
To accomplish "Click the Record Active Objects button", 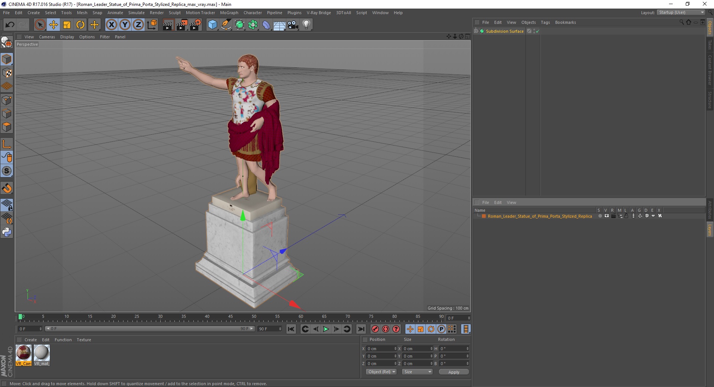I will [375, 329].
